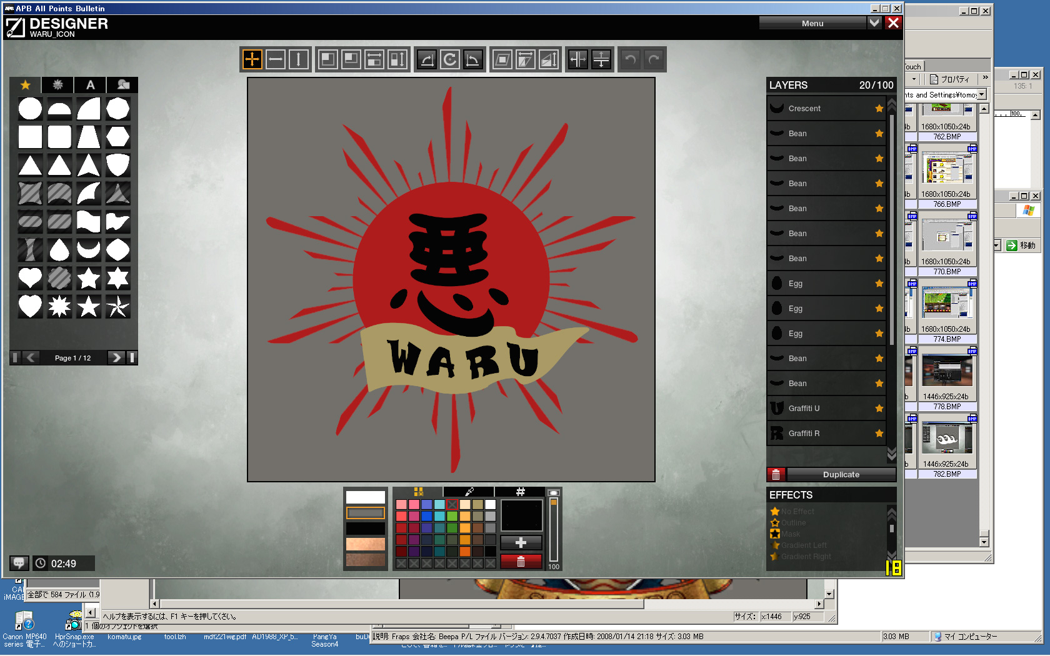The image size is (1050, 656).
Task: Toggle the star on Graffiti R layer
Action: click(x=879, y=434)
